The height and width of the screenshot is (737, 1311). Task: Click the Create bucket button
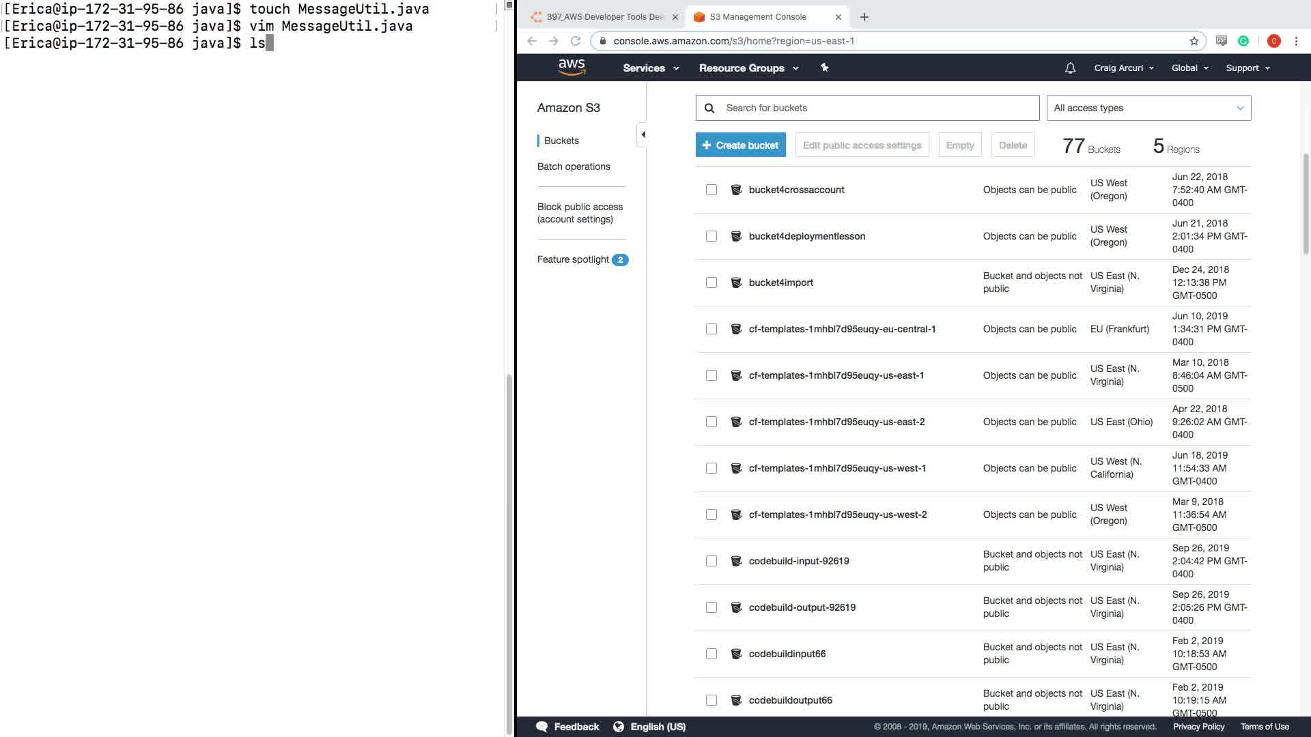pyautogui.click(x=740, y=145)
